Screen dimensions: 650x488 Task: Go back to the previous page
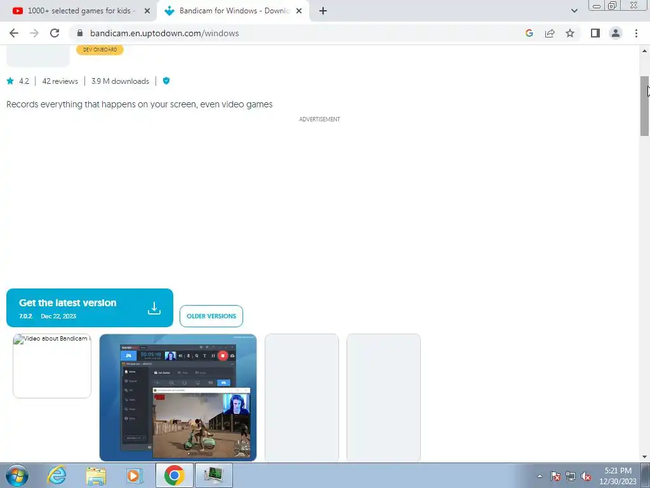[x=14, y=33]
